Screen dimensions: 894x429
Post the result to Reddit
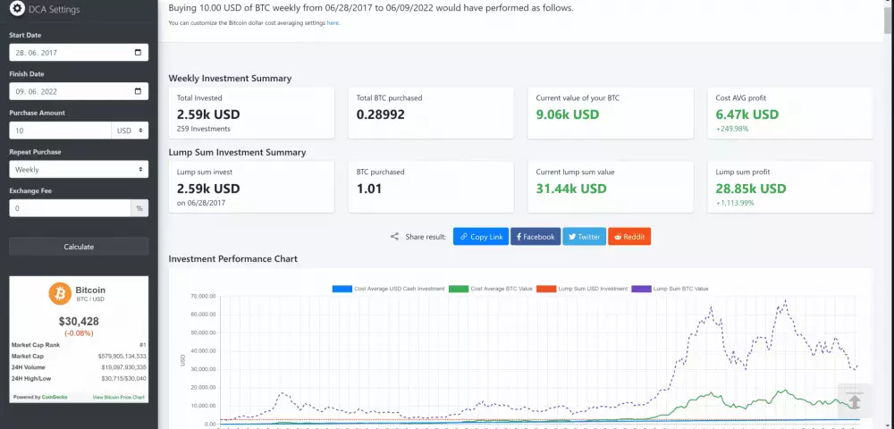[628, 237]
